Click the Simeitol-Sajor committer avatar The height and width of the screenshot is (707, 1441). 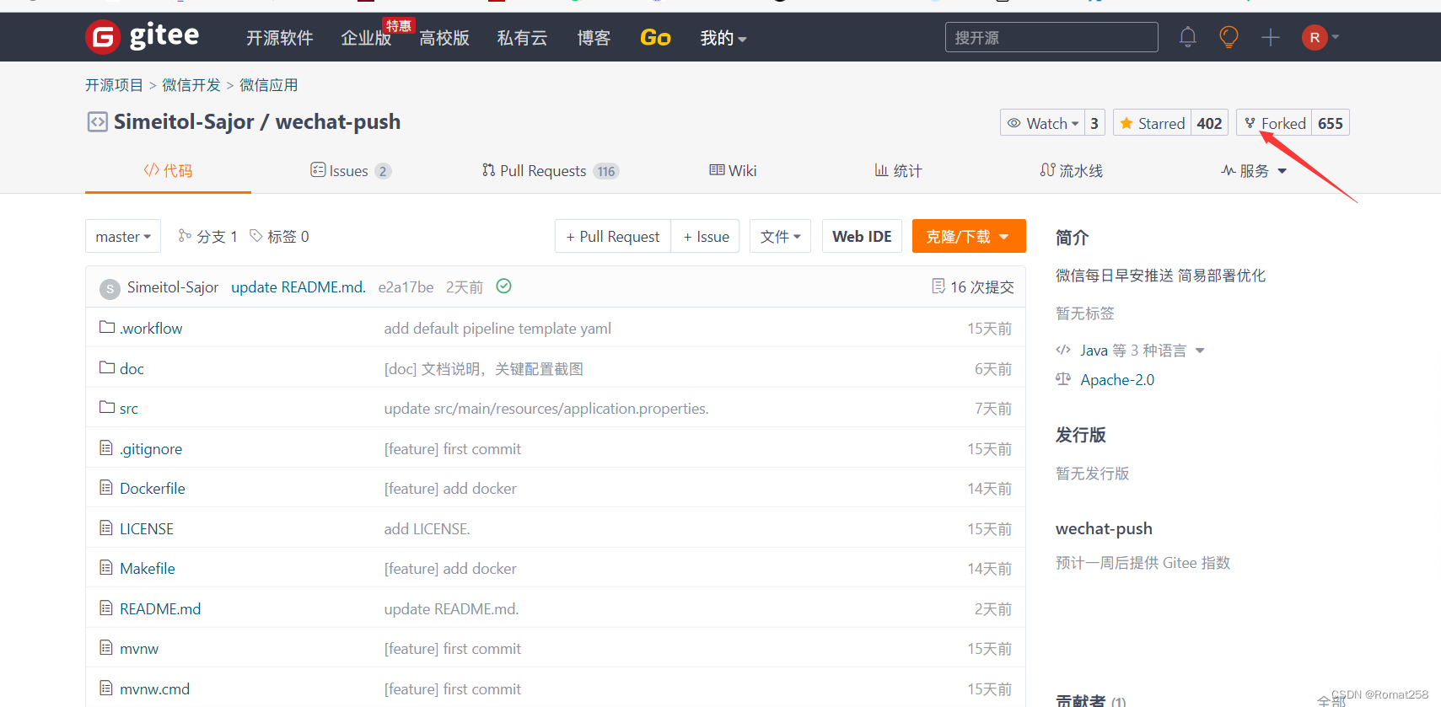pos(110,289)
